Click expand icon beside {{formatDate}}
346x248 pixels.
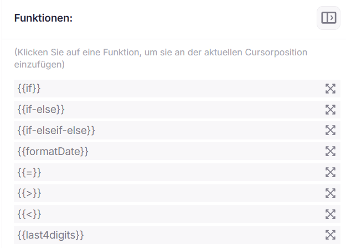(330, 151)
